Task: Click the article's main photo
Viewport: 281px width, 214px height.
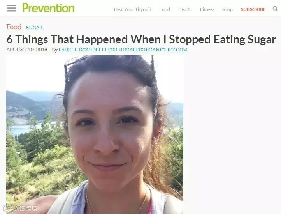Action: click(x=95, y=134)
